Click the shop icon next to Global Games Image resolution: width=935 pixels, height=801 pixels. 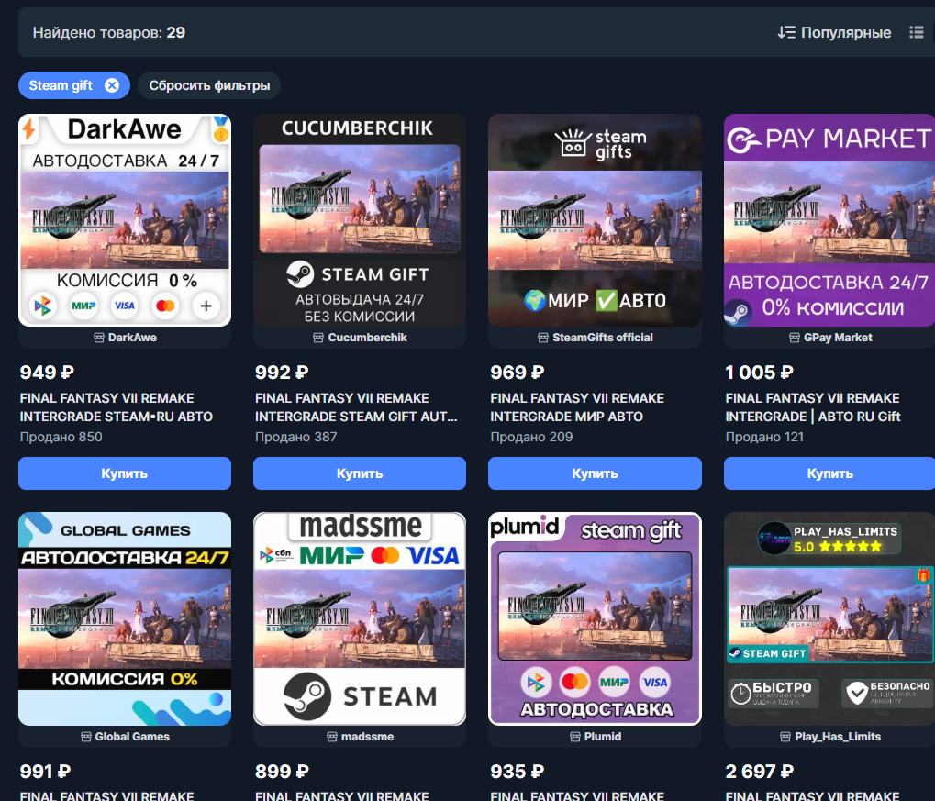tap(86, 737)
